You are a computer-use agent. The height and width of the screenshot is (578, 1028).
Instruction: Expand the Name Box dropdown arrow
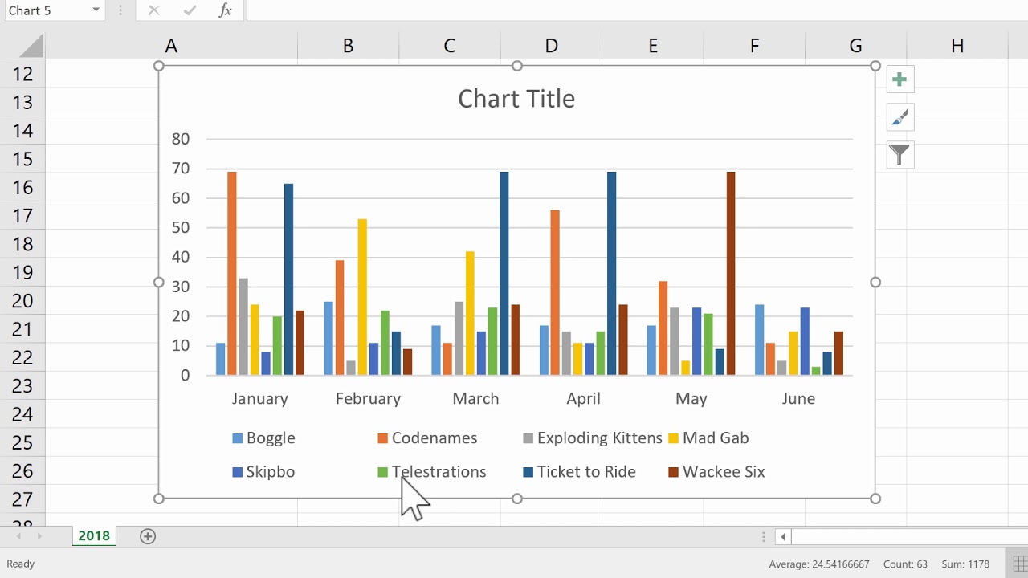coord(96,10)
